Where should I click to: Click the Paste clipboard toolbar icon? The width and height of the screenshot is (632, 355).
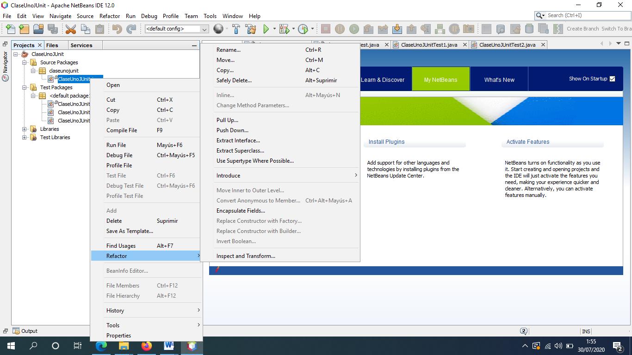pos(99,29)
